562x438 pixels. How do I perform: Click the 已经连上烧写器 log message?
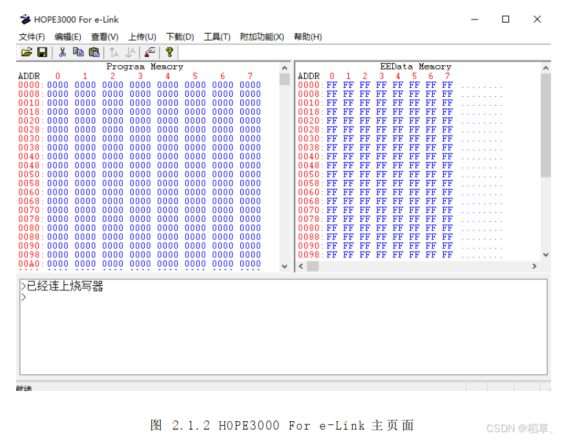pos(65,286)
